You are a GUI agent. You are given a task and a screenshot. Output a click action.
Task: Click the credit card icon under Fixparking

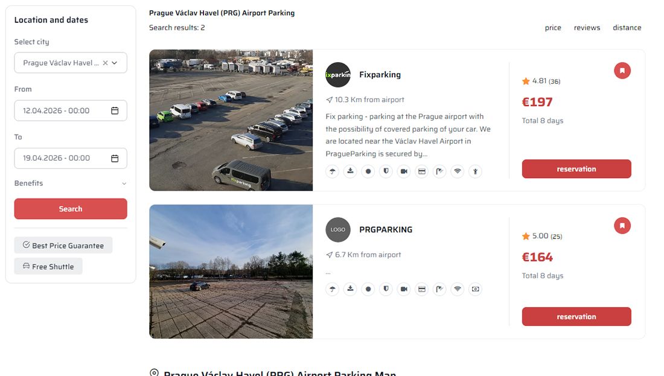(x=422, y=171)
